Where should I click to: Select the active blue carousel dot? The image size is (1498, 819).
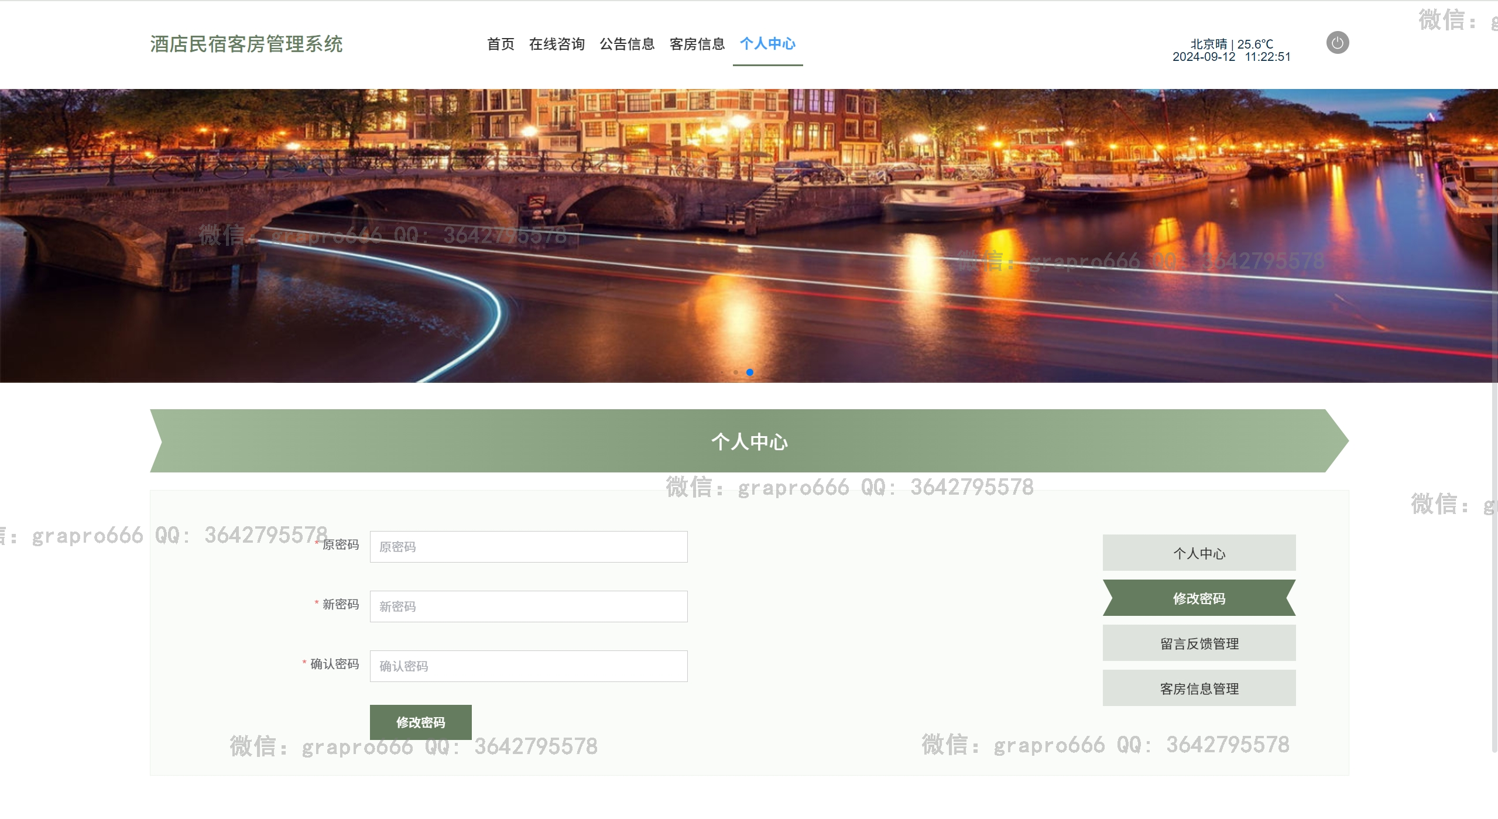pyautogui.click(x=749, y=372)
